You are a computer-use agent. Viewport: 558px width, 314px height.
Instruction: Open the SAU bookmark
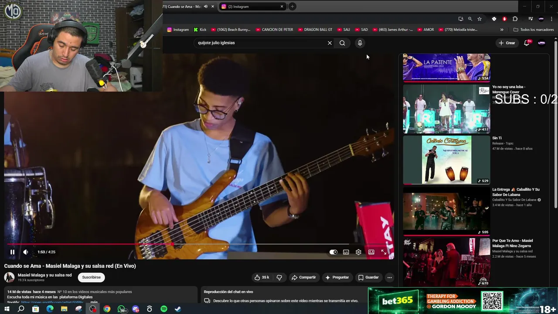[344, 30]
